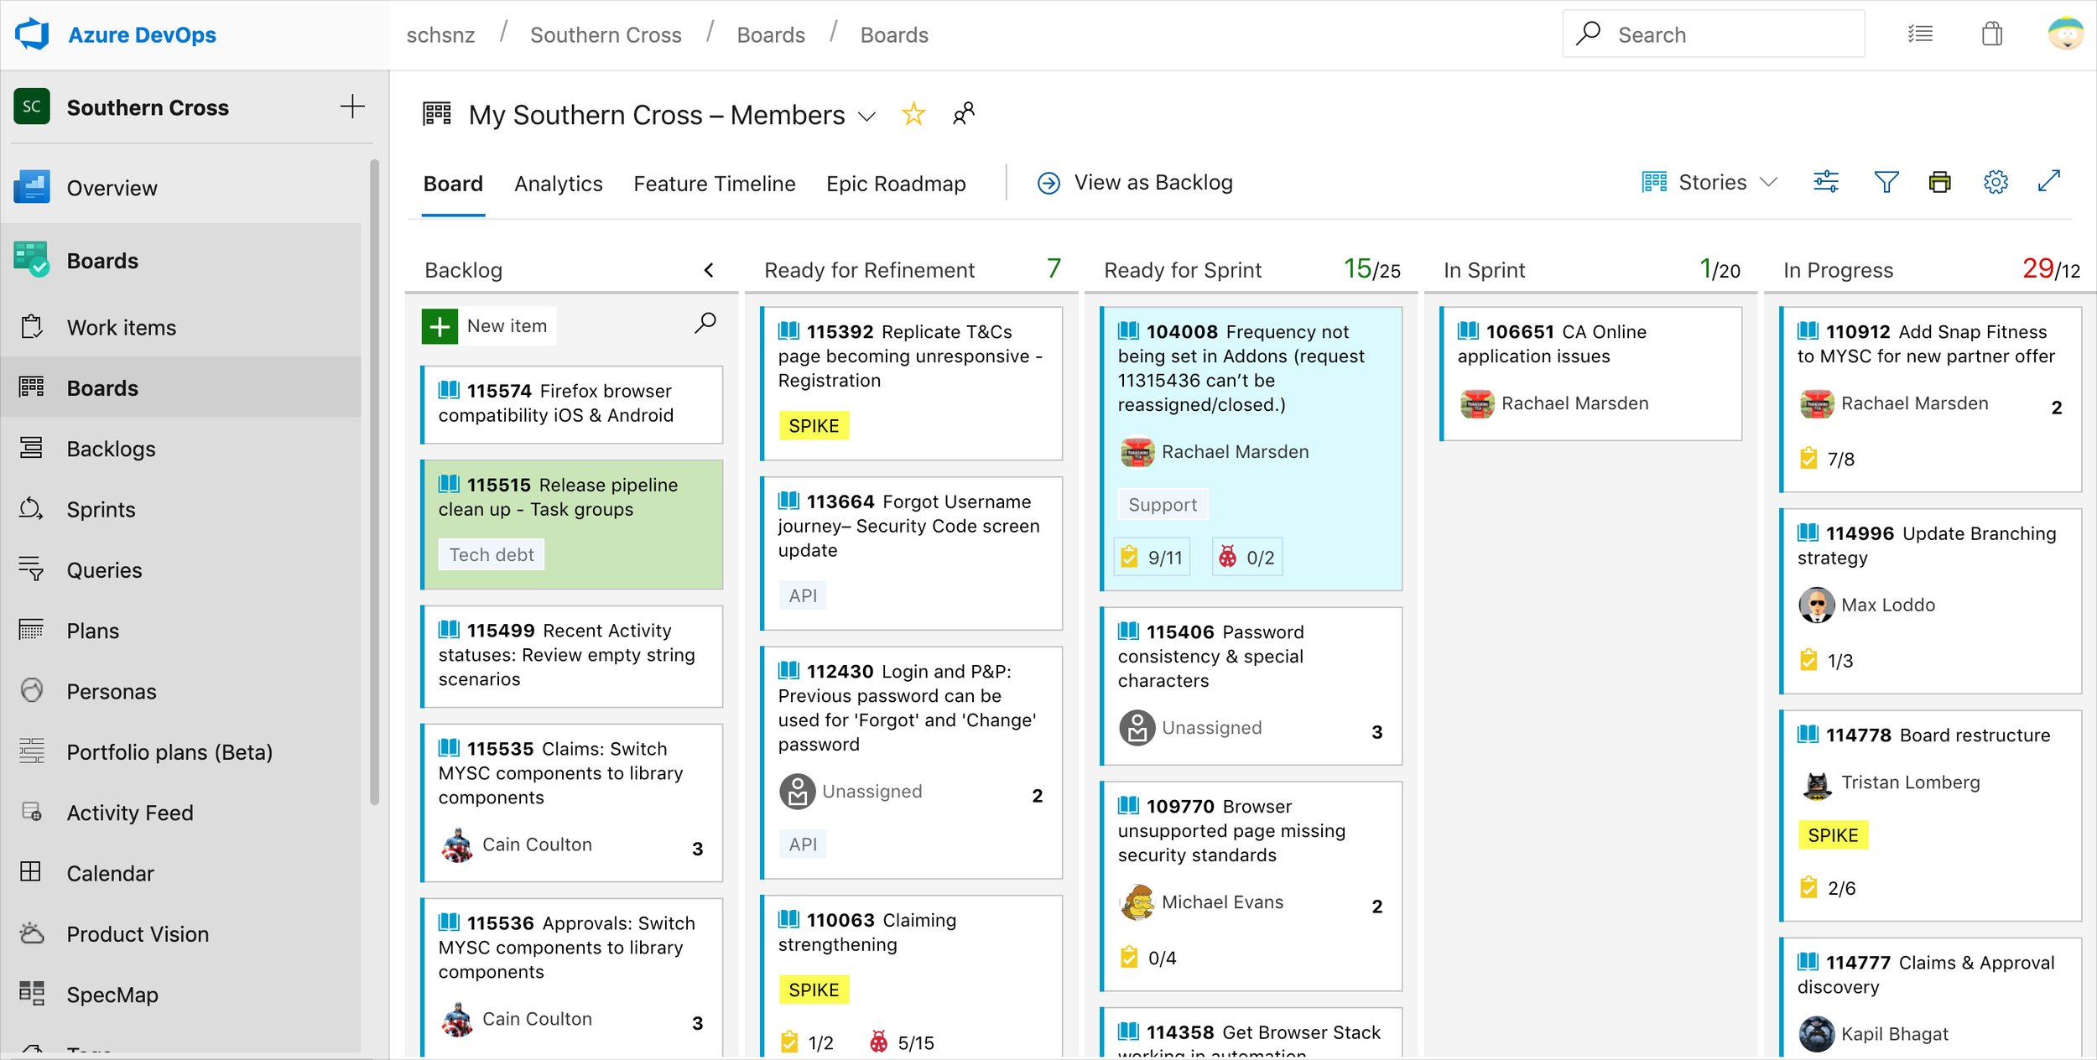This screenshot has width=2097, height=1060.
Task: Click the Backlog column search magnifier
Action: tap(705, 324)
